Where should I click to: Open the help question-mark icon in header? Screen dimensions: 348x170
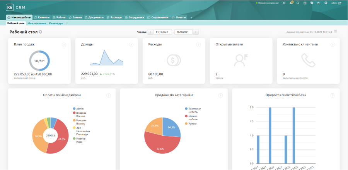[326, 3]
